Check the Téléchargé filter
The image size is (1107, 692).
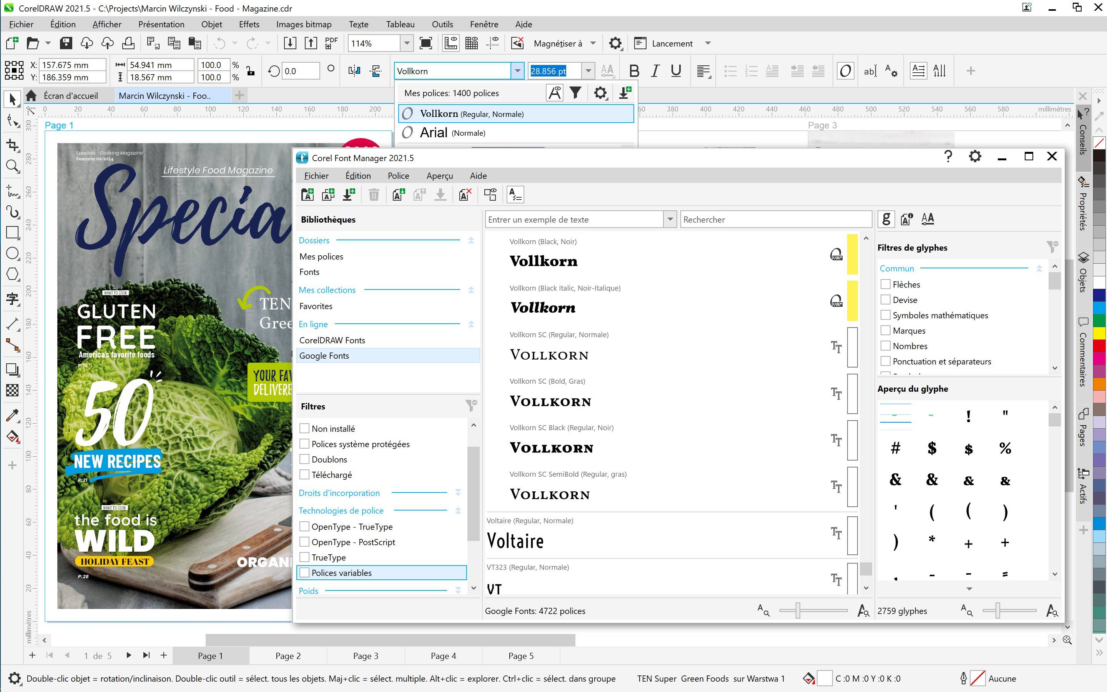304,475
